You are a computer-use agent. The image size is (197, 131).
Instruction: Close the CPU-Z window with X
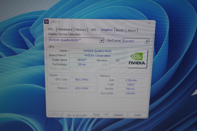pyautogui.click(x=149, y=23)
